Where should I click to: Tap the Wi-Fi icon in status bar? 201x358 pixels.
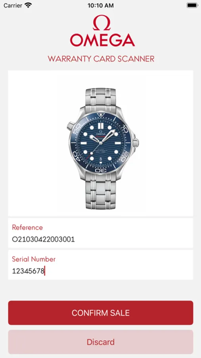28,5
